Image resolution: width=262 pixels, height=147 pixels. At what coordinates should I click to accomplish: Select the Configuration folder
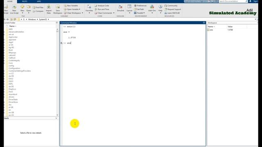[x=14, y=68]
